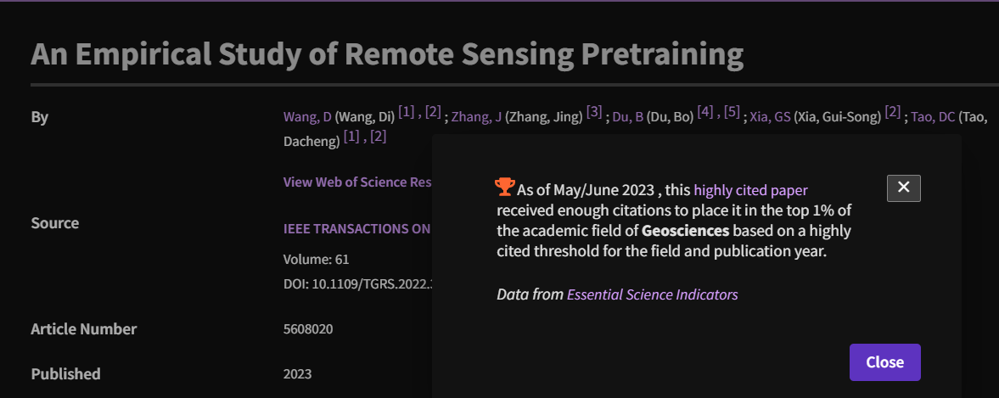Open author link Du, B
999x398 pixels.
pos(628,117)
